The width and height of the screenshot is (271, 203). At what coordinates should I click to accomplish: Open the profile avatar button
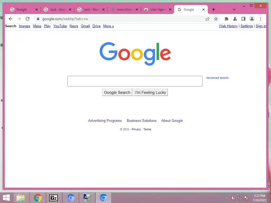(252, 19)
